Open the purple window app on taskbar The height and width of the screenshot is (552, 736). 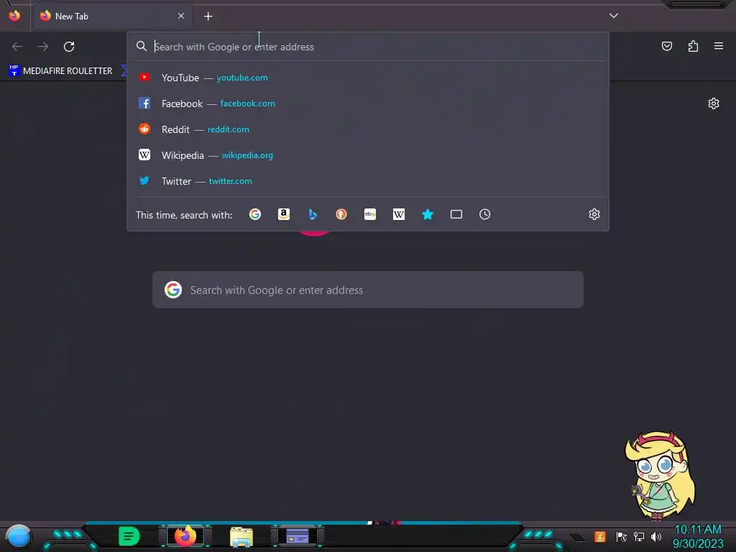click(298, 536)
